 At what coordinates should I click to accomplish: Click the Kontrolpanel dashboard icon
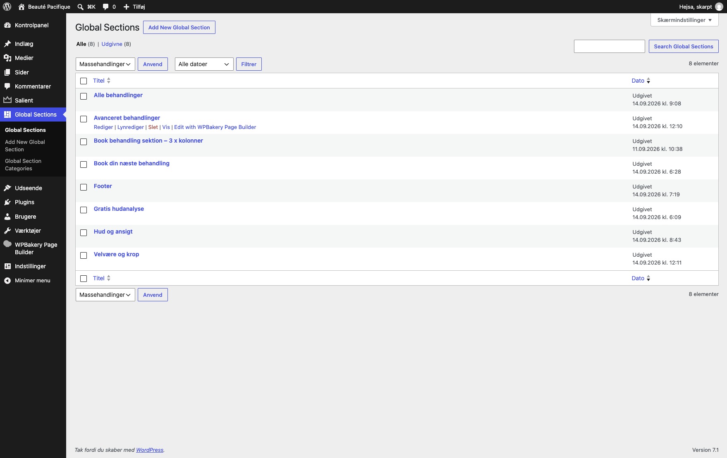click(7, 25)
